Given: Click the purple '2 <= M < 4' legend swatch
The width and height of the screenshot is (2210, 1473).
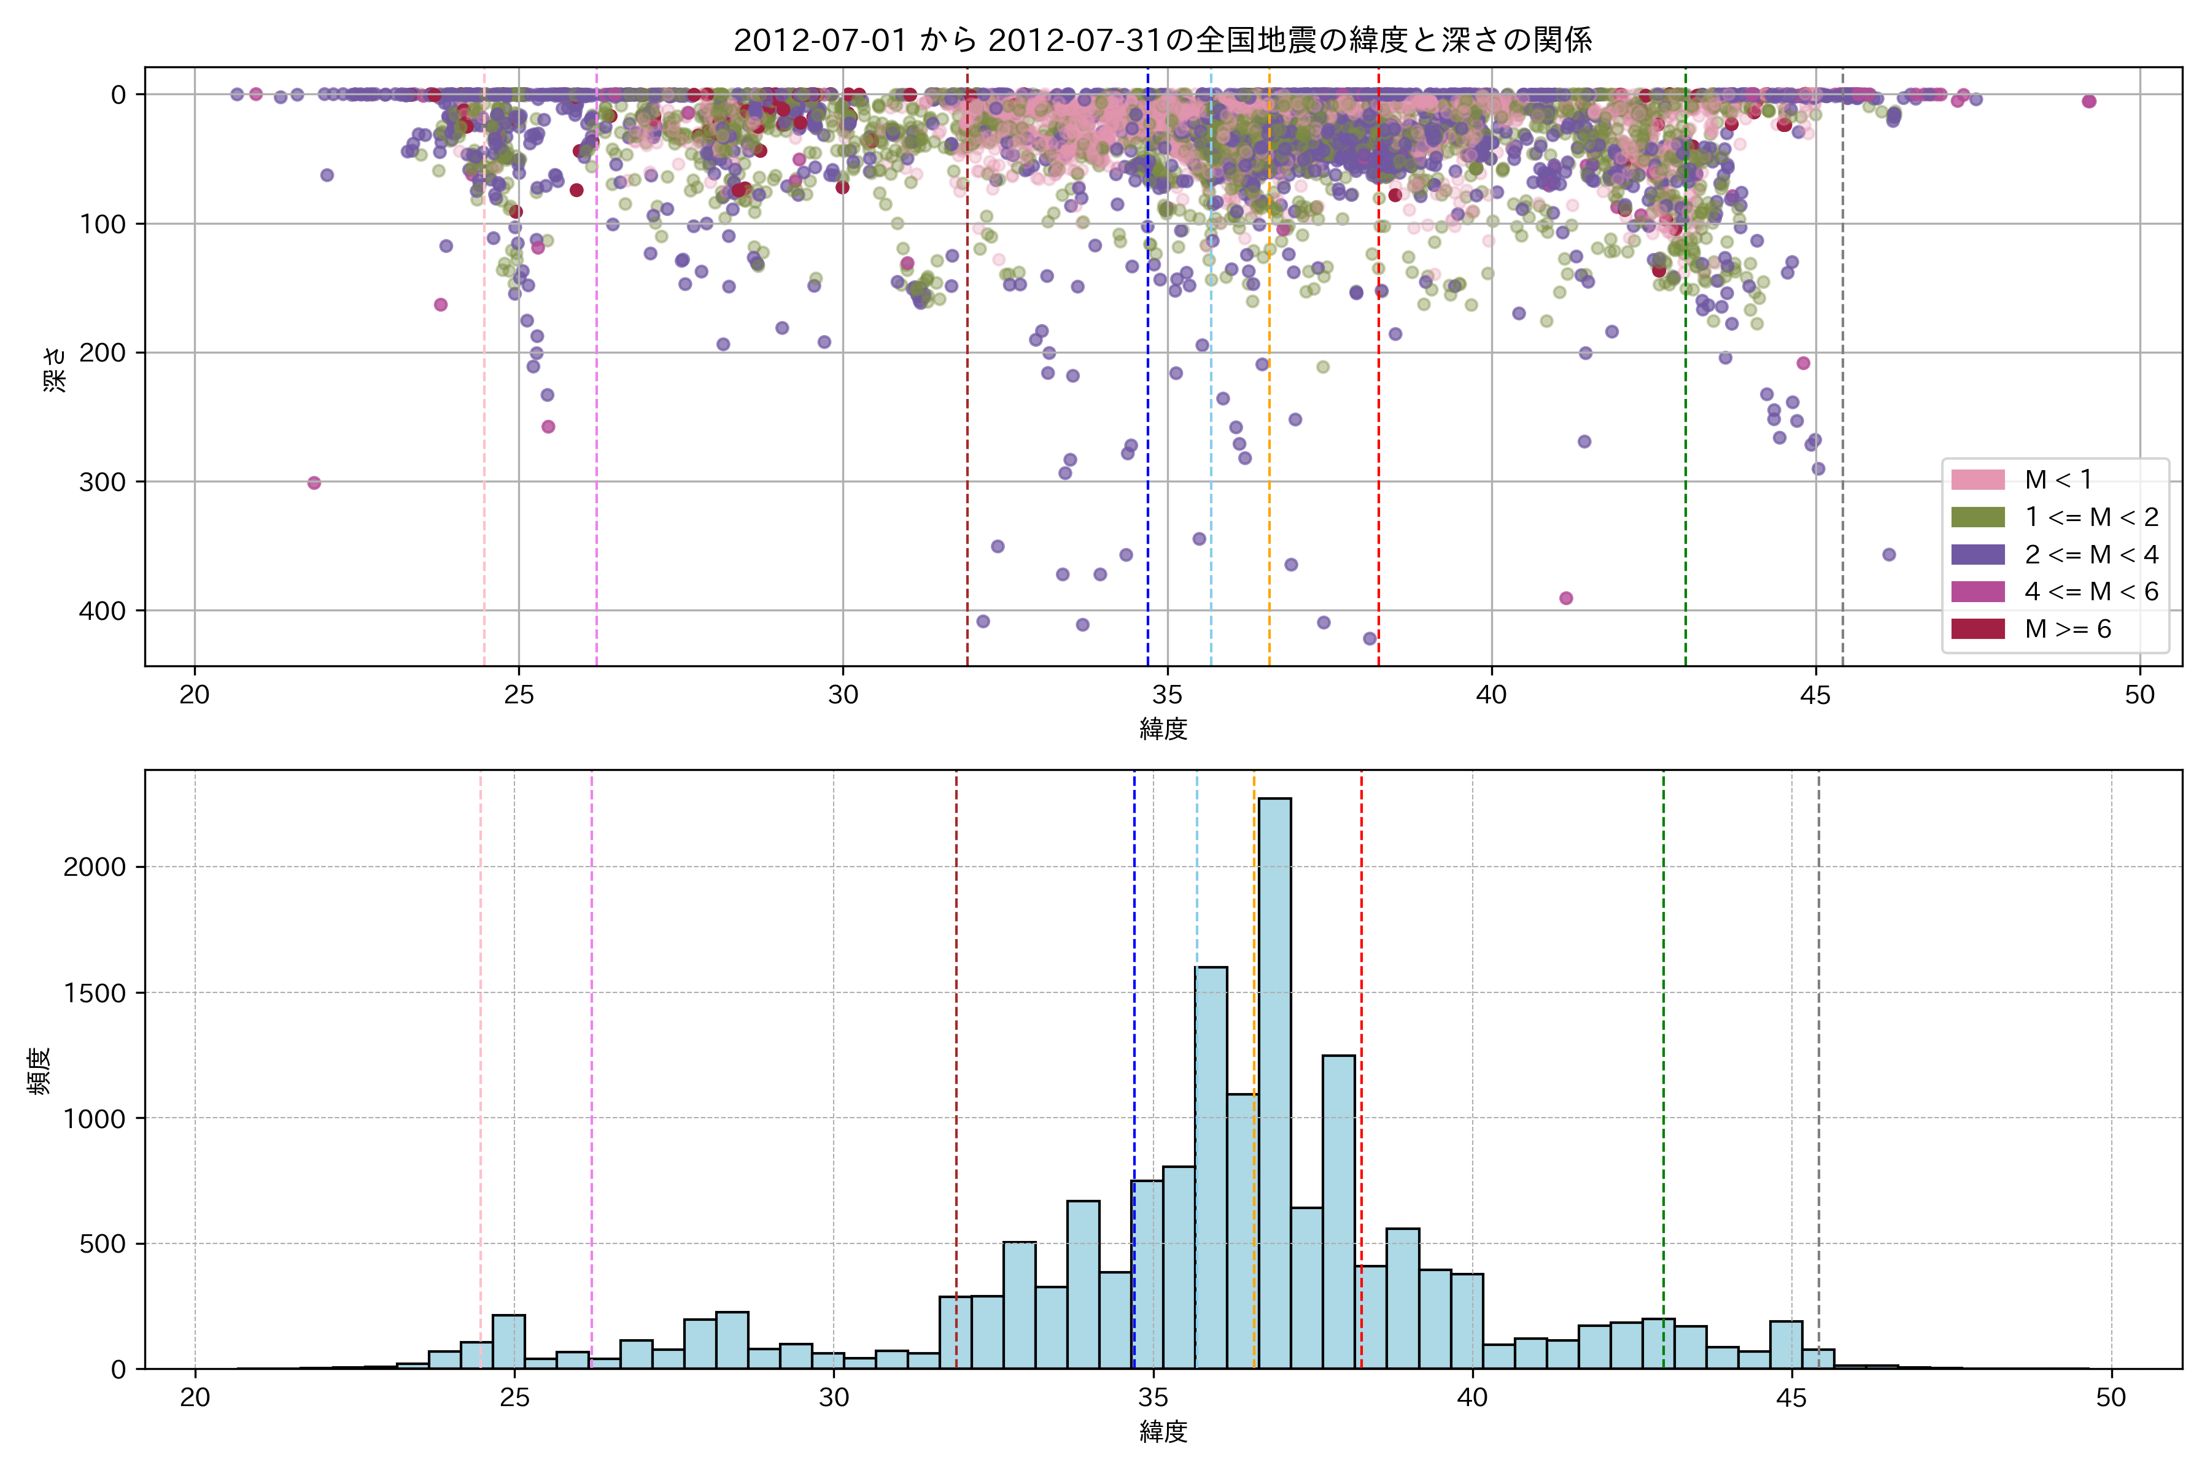Looking at the screenshot, I should (1977, 554).
